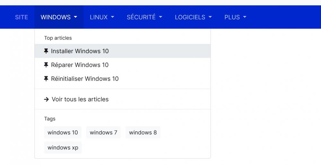Select the windows 8 tag

pyautogui.click(x=143, y=133)
